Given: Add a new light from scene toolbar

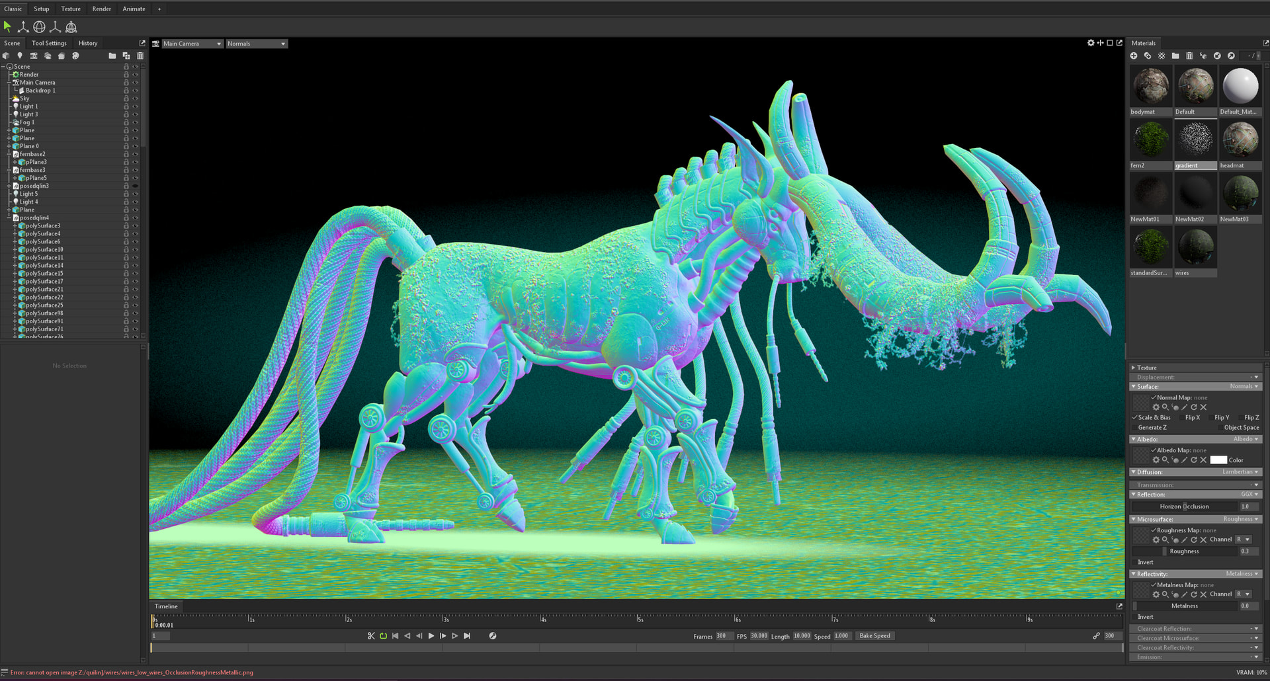Looking at the screenshot, I should [x=20, y=56].
